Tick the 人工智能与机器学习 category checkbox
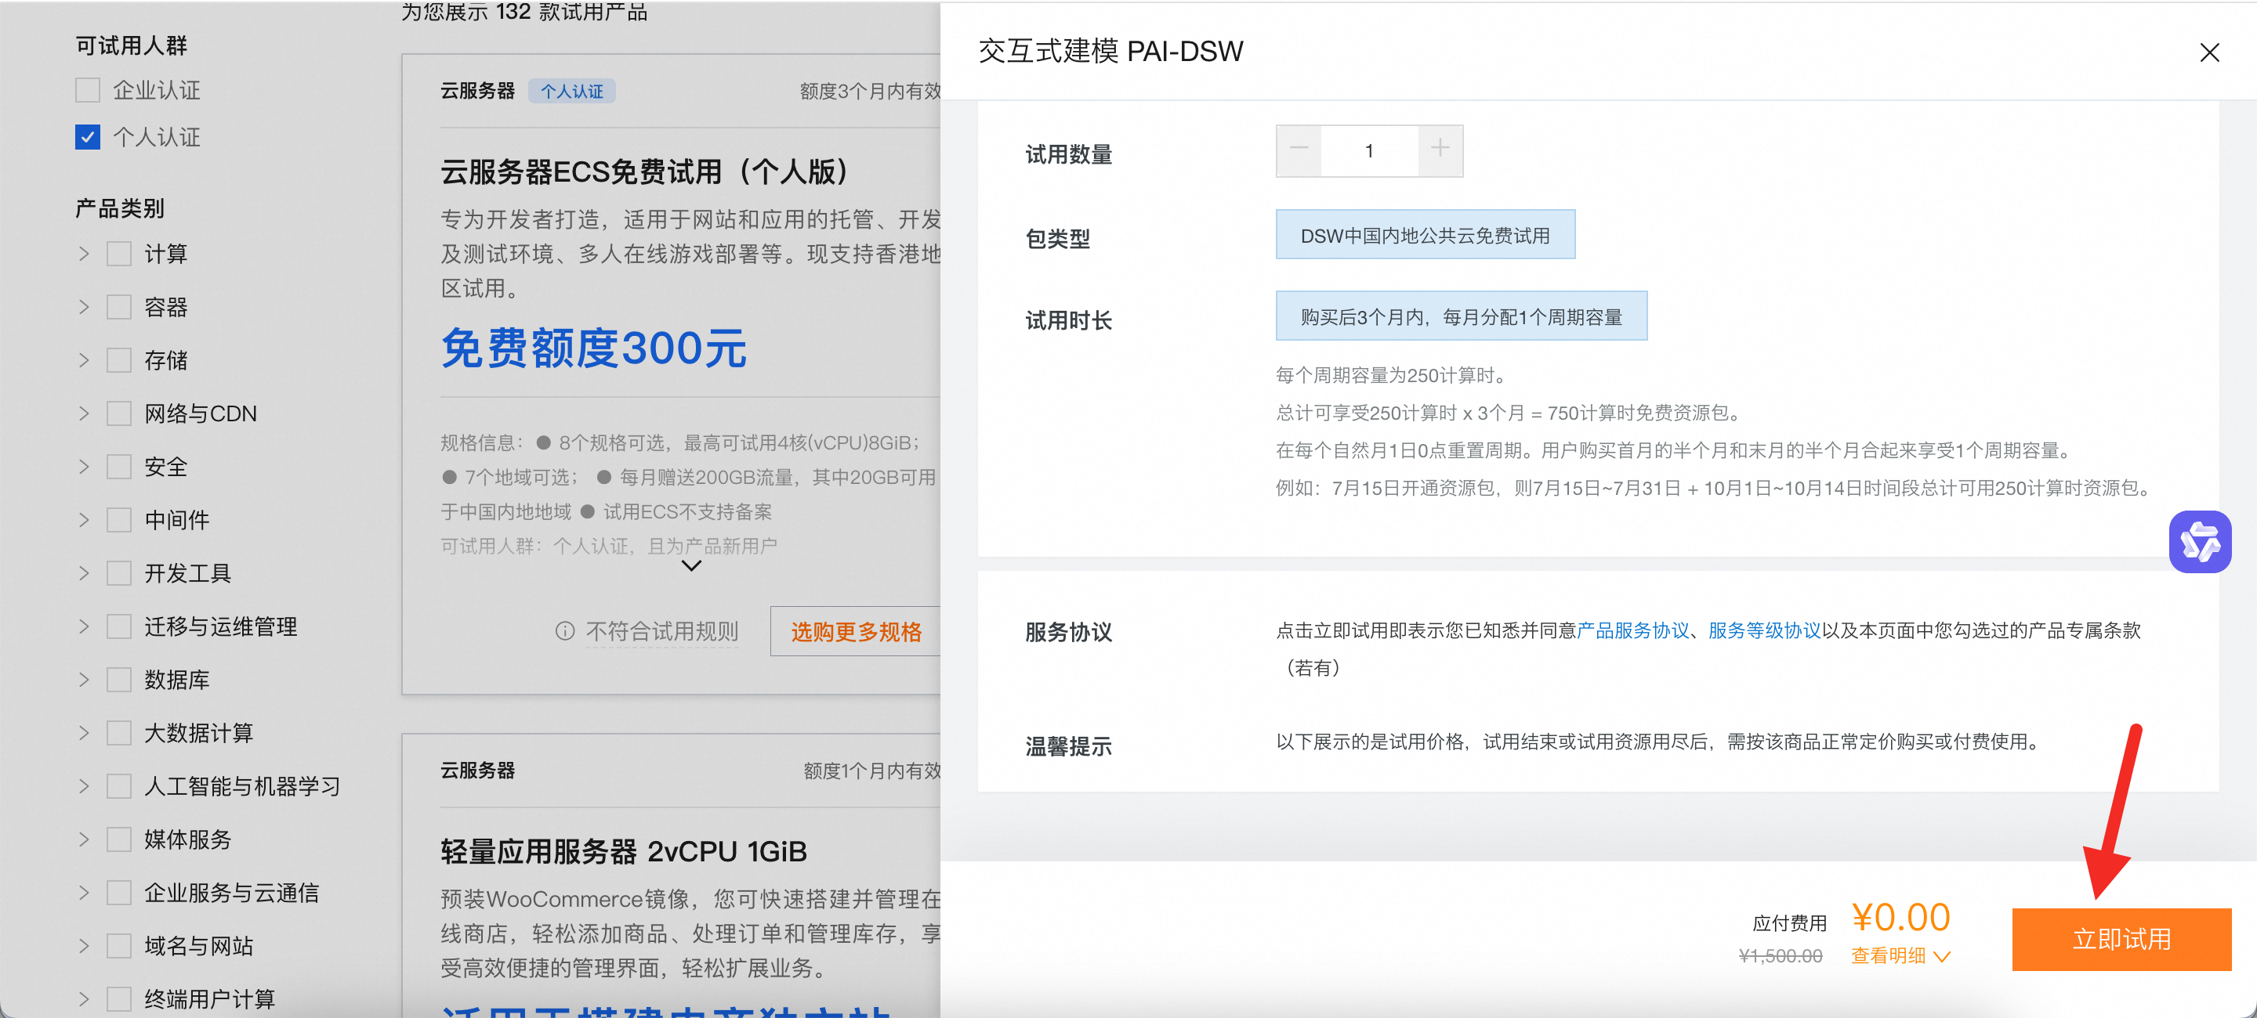 tap(119, 786)
